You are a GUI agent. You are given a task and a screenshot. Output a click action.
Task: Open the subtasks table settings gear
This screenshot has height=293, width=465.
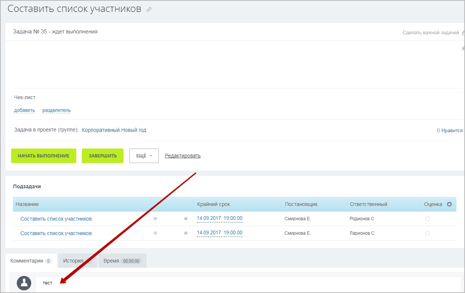coord(449,204)
